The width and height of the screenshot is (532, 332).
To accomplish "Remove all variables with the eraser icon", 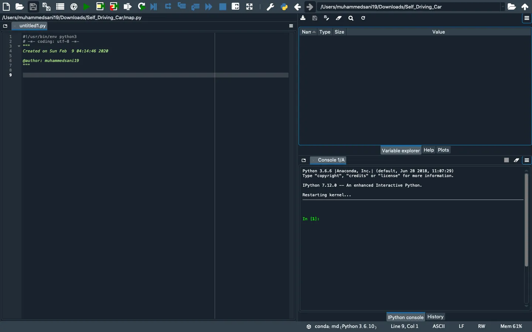I will [x=339, y=18].
